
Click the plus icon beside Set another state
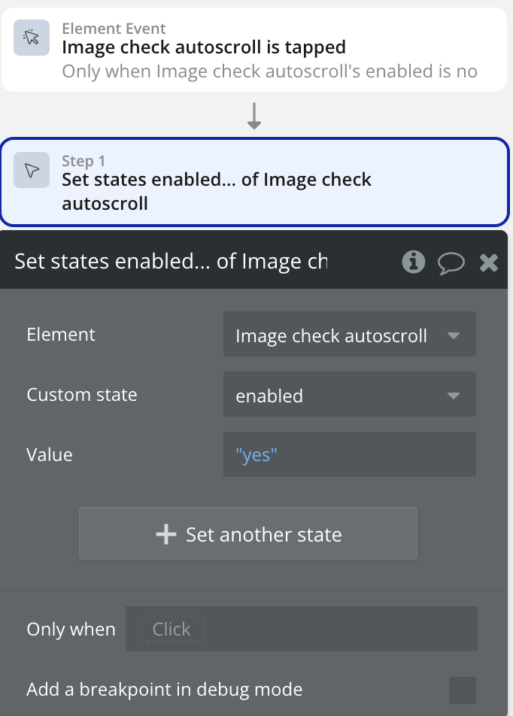[165, 534]
